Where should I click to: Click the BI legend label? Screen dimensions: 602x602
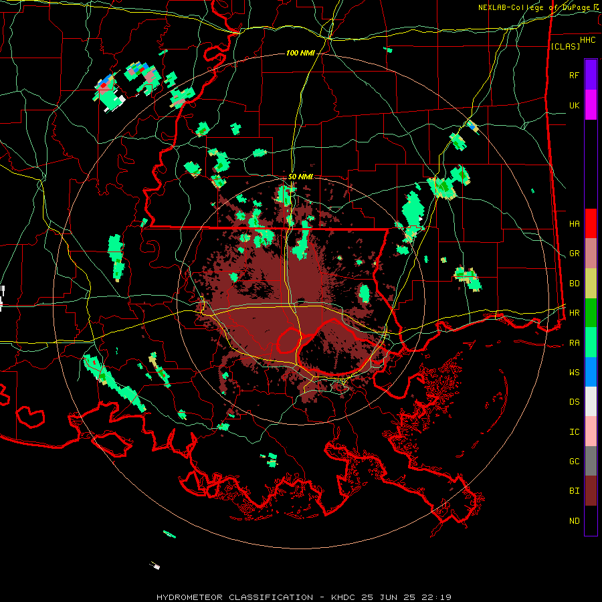pos(574,491)
